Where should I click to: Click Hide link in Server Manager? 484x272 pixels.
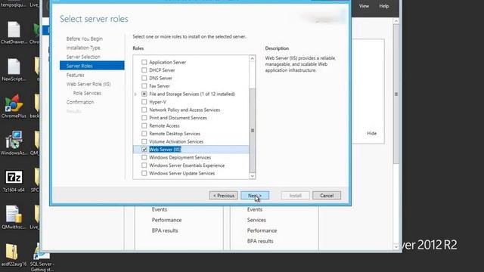tap(371, 133)
